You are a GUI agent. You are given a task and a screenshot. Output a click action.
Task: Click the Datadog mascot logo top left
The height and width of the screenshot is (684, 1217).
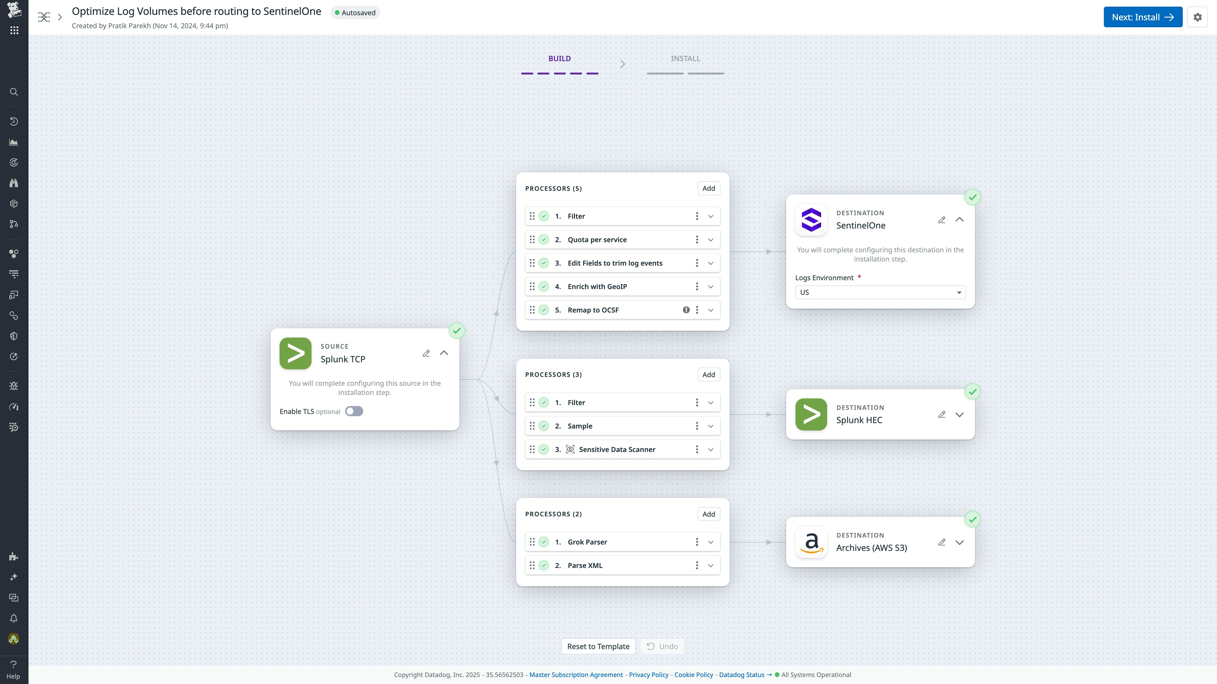click(14, 10)
